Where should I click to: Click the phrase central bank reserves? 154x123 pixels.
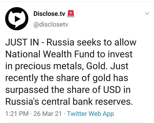(87, 101)
